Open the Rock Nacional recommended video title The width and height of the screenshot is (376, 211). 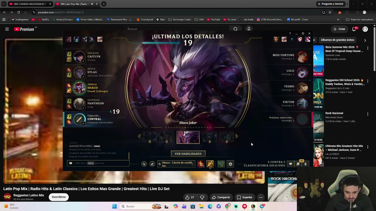[x=334, y=113]
